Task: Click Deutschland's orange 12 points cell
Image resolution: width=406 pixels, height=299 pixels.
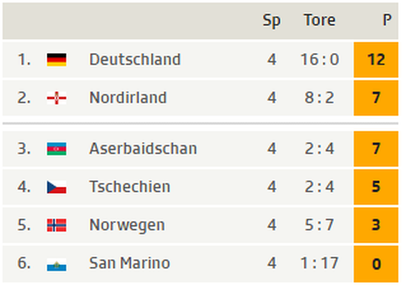Action: (376, 59)
